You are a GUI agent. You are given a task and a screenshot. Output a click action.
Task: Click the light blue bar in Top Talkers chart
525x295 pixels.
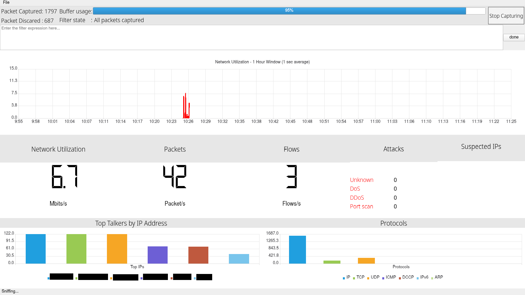[x=239, y=259]
